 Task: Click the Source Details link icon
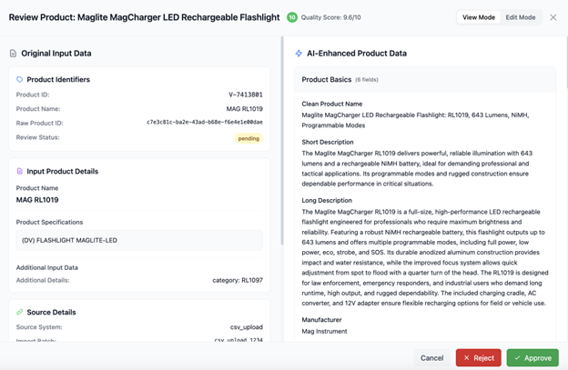pyautogui.click(x=20, y=312)
